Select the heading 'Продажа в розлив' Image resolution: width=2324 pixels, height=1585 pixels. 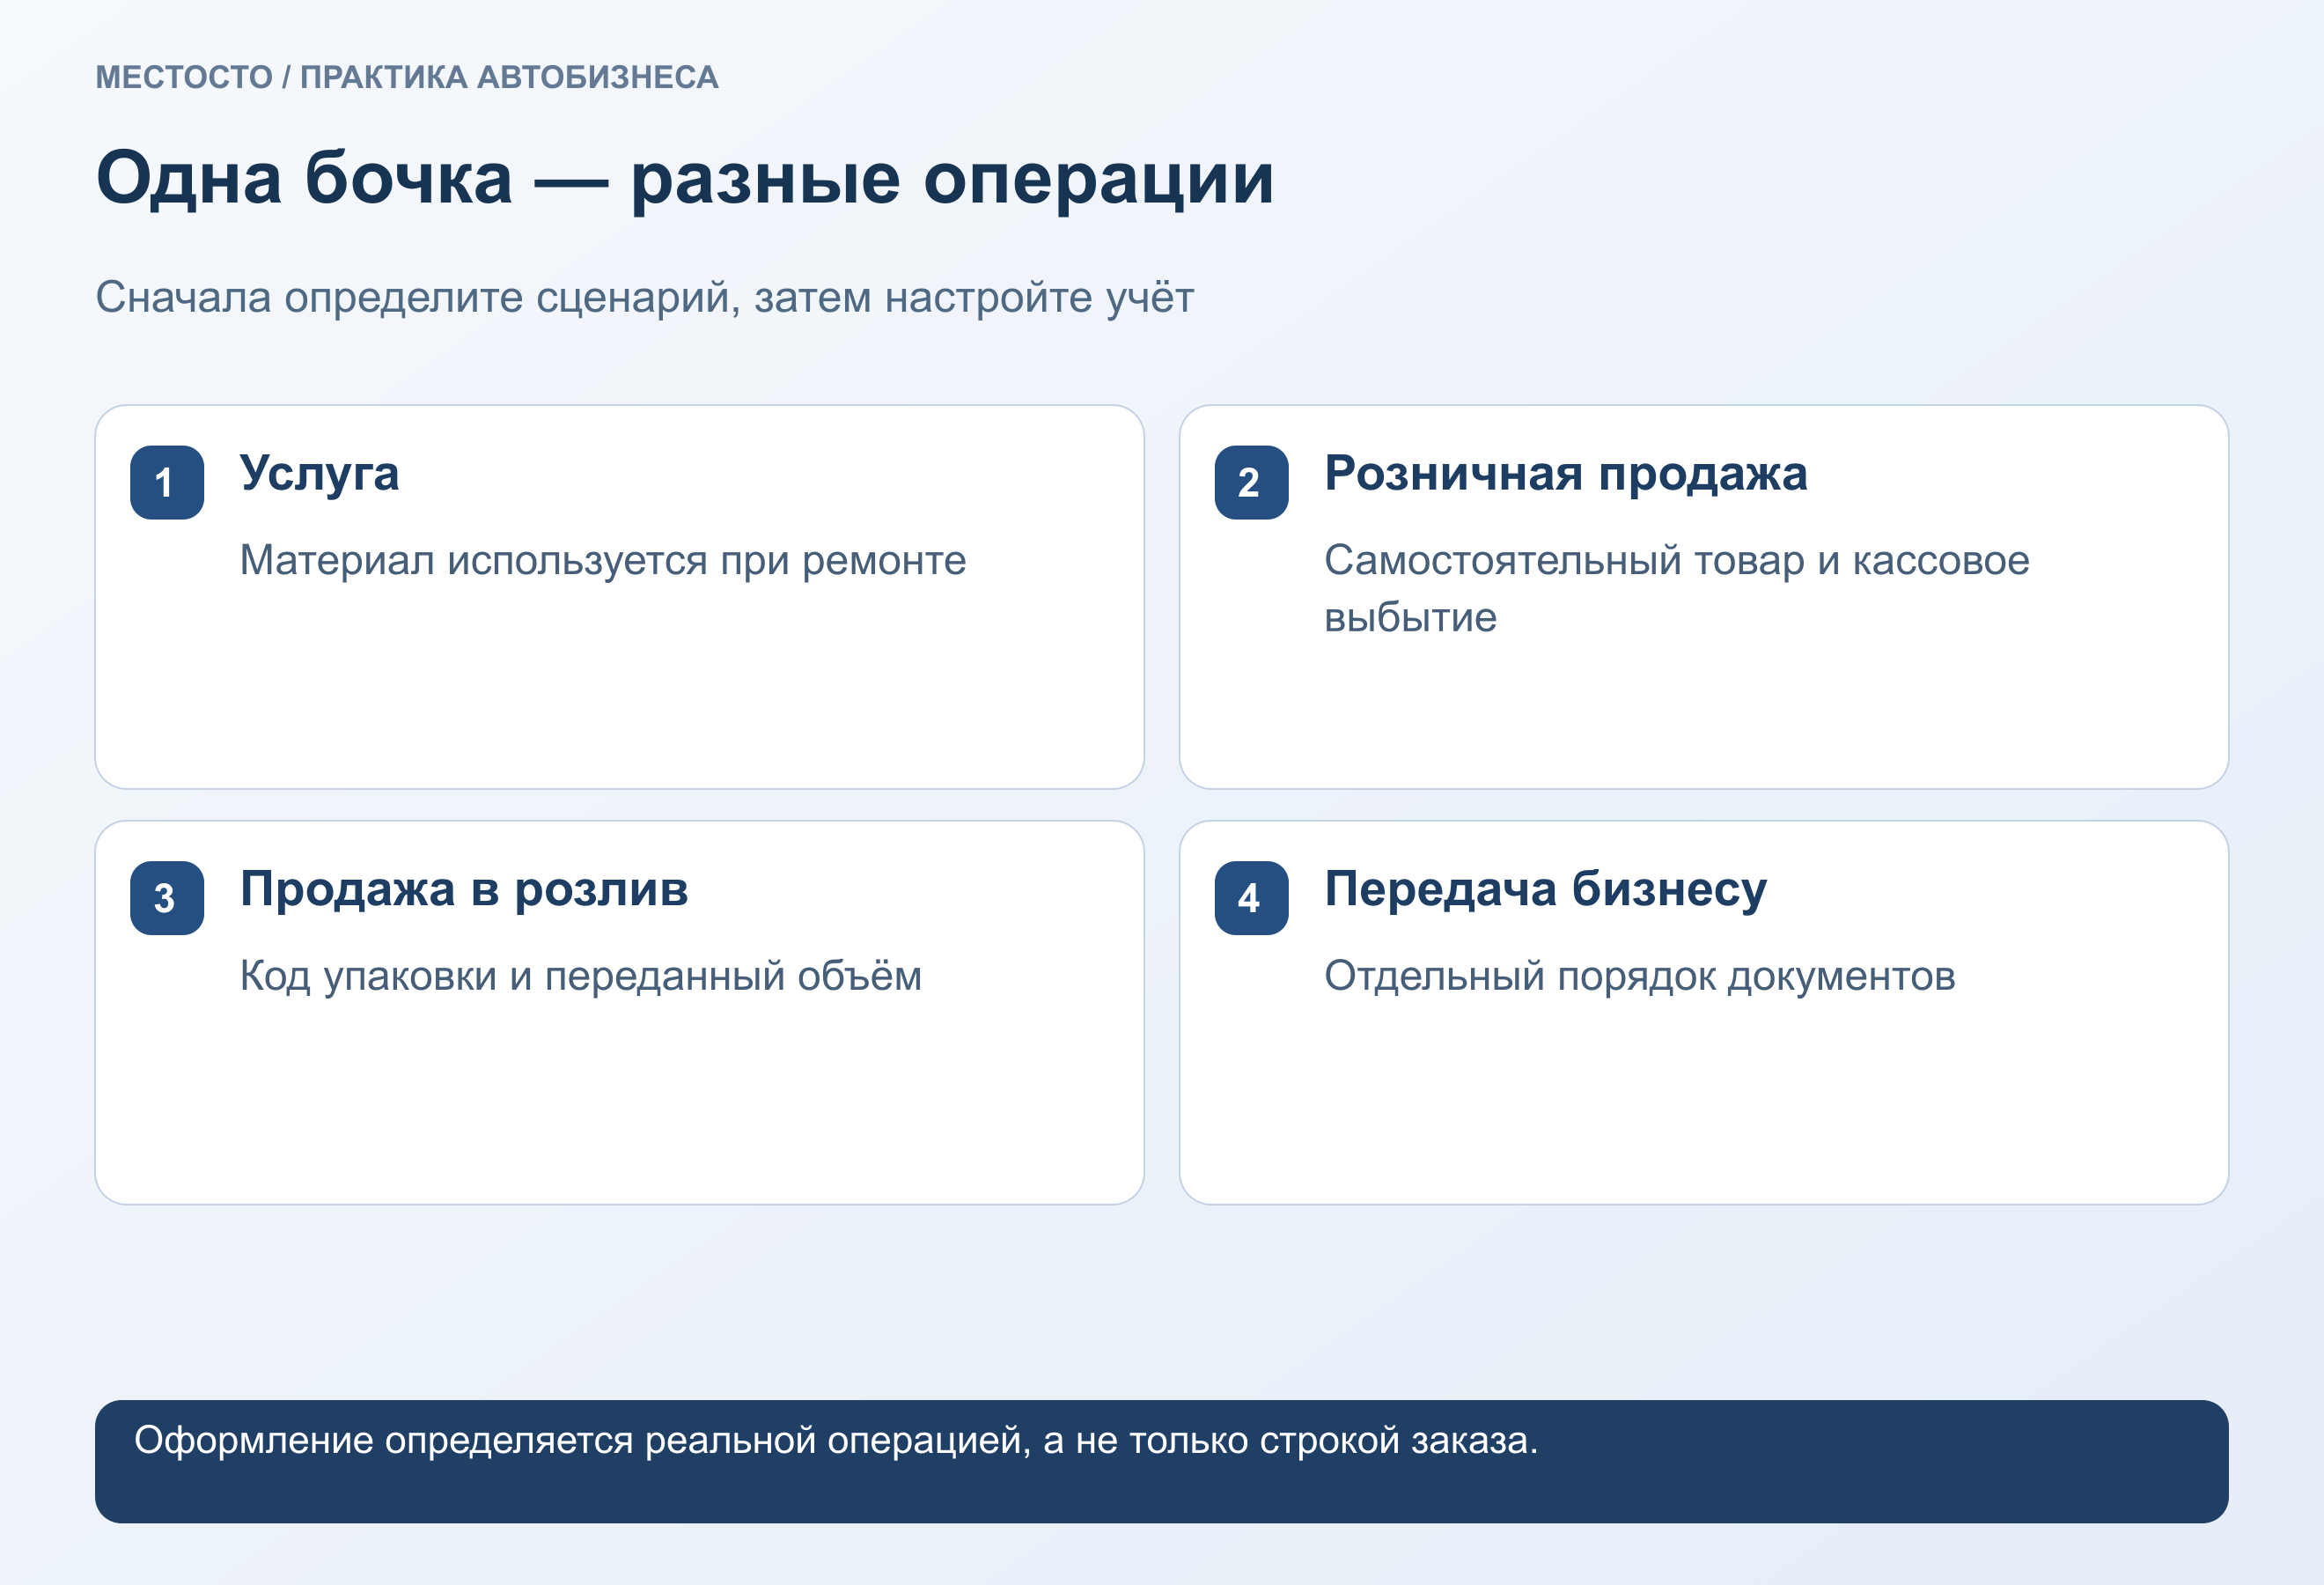coord(464,890)
